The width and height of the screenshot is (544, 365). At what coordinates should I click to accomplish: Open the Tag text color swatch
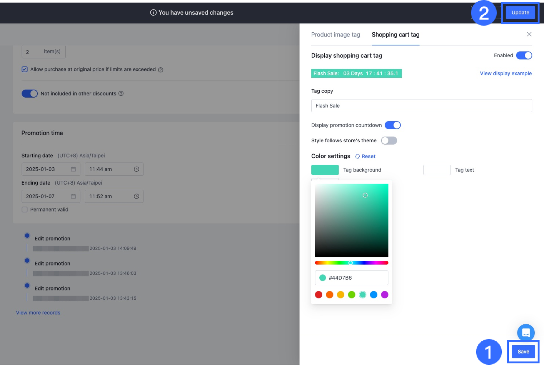click(x=437, y=170)
